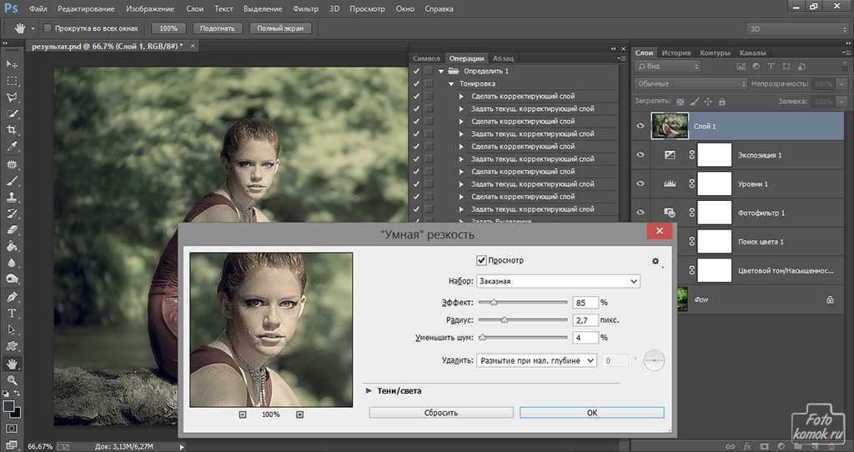Click the OK button

pos(592,413)
